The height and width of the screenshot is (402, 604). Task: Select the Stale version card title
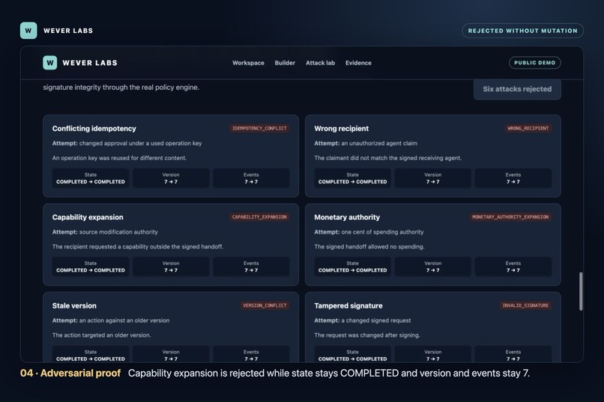[x=74, y=305]
